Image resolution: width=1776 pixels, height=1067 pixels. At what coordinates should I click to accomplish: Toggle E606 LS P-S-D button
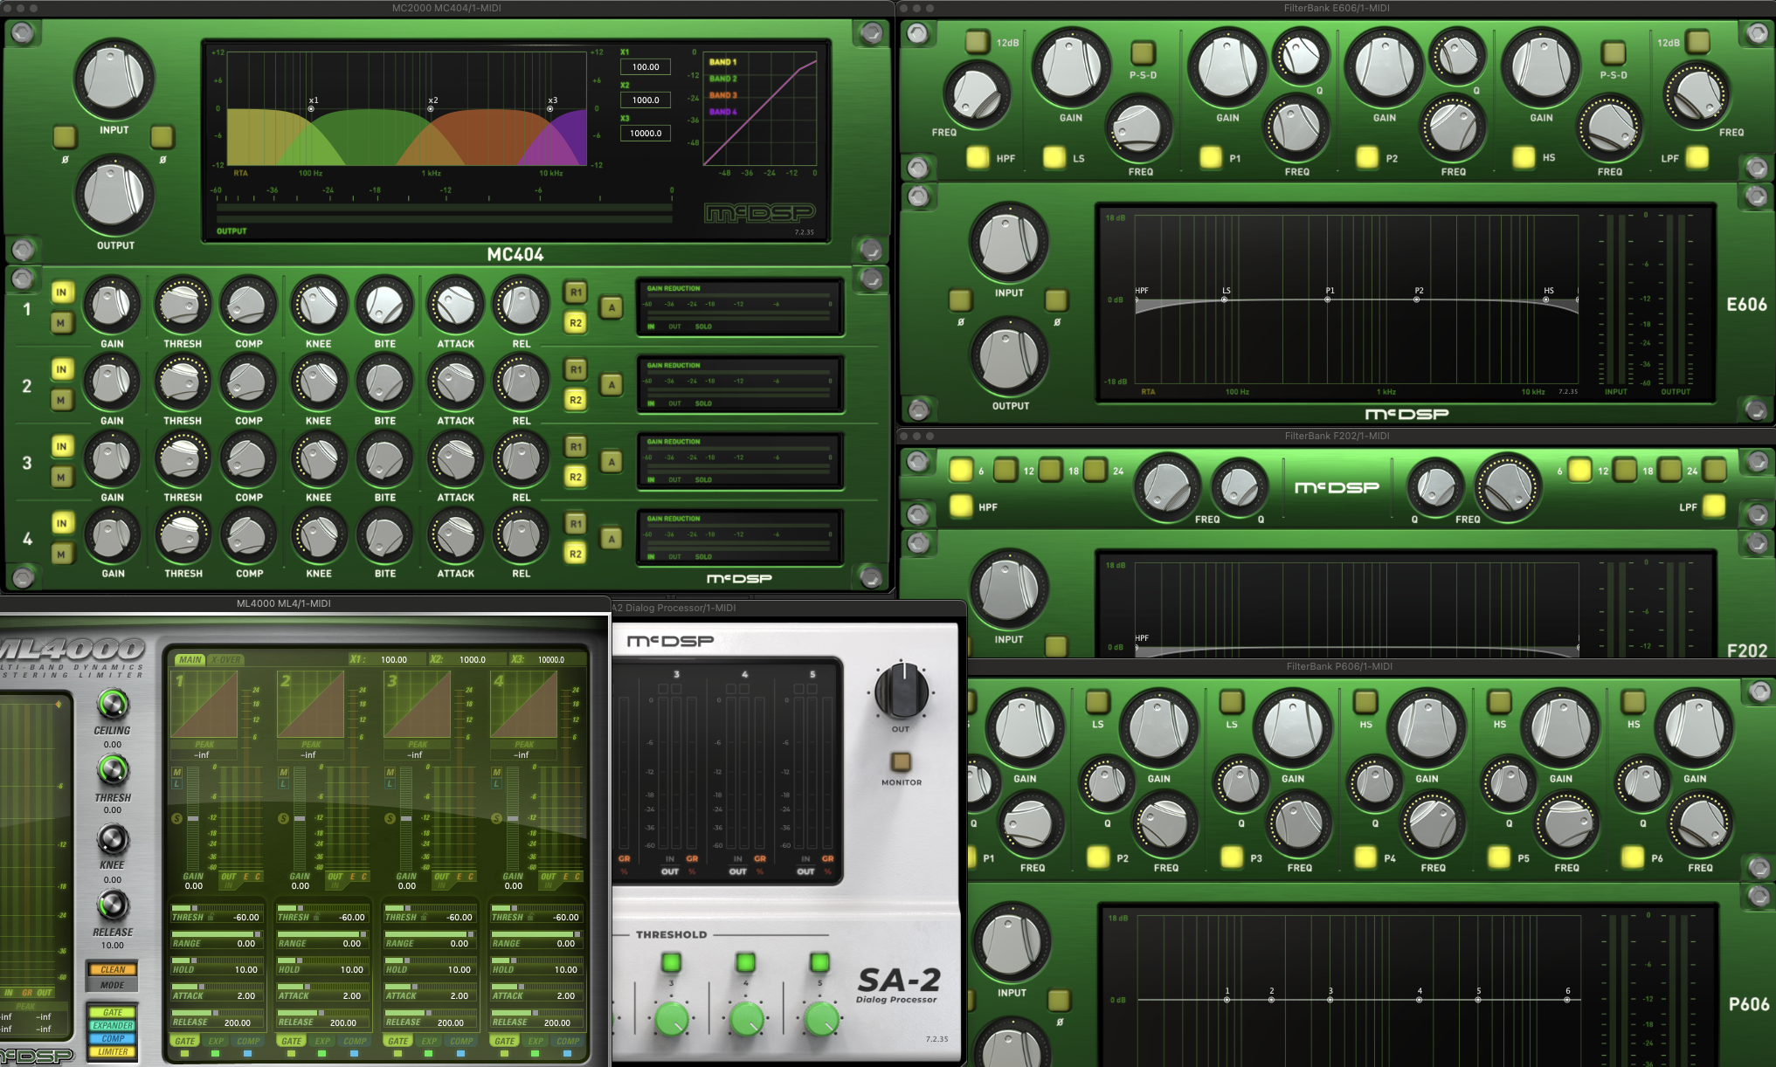coord(1143,52)
